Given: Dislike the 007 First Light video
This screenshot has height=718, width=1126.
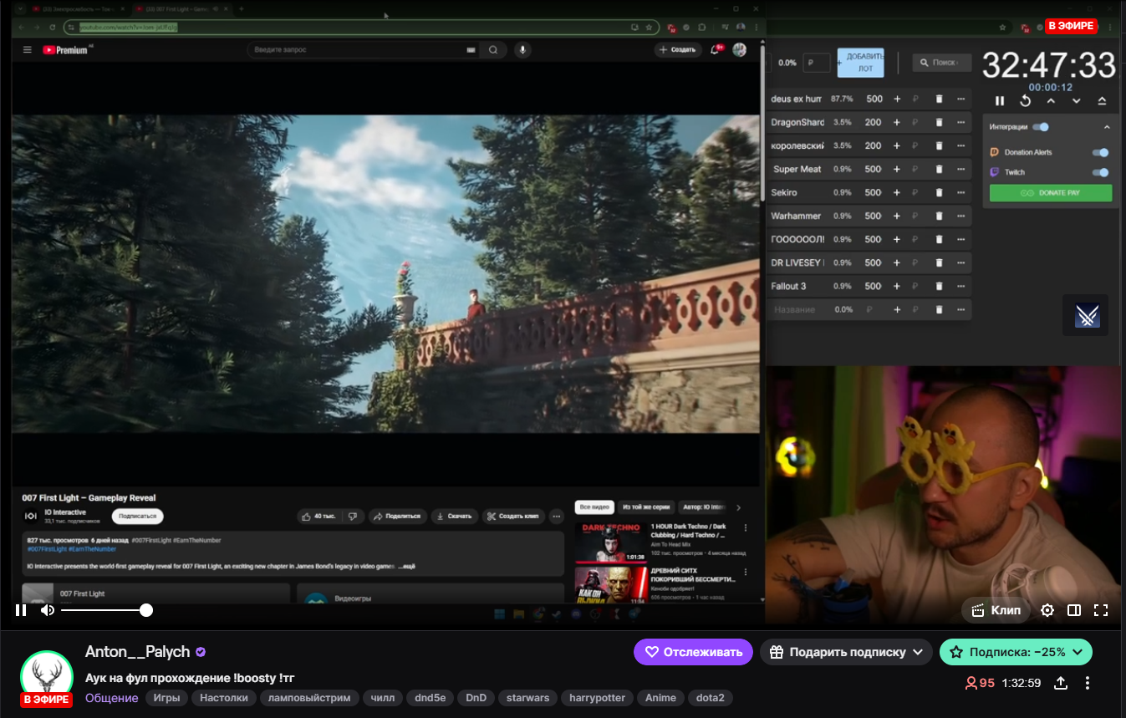Looking at the screenshot, I should tap(353, 517).
